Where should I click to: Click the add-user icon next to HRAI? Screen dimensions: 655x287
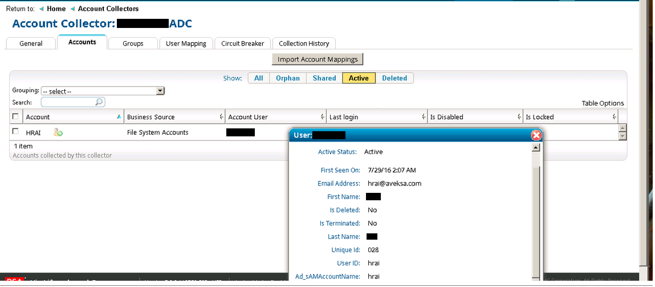tap(58, 132)
